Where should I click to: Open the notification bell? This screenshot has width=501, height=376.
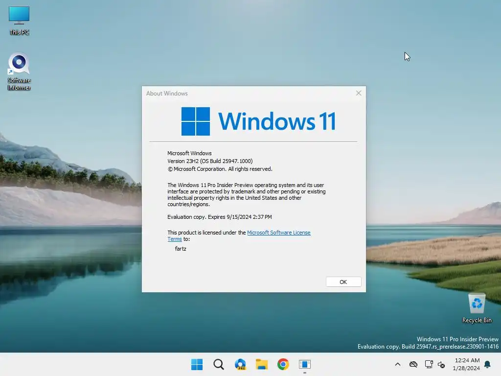pos(488,364)
